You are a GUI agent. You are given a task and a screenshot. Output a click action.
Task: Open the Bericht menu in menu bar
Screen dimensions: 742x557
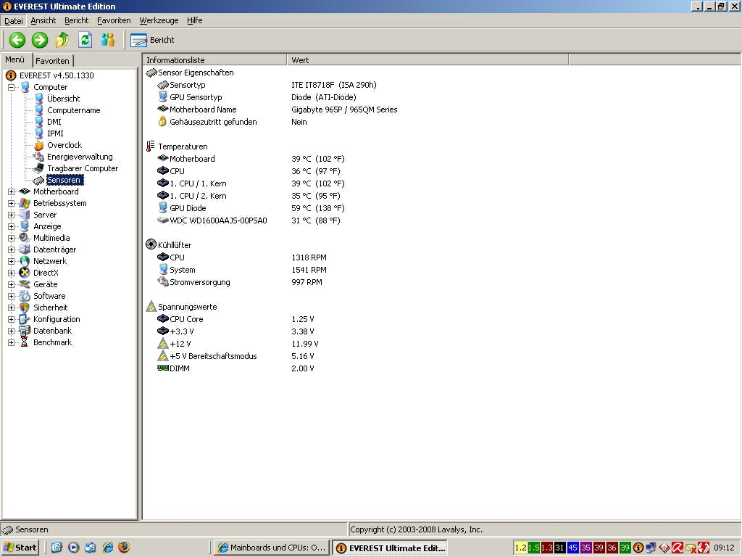77,20
